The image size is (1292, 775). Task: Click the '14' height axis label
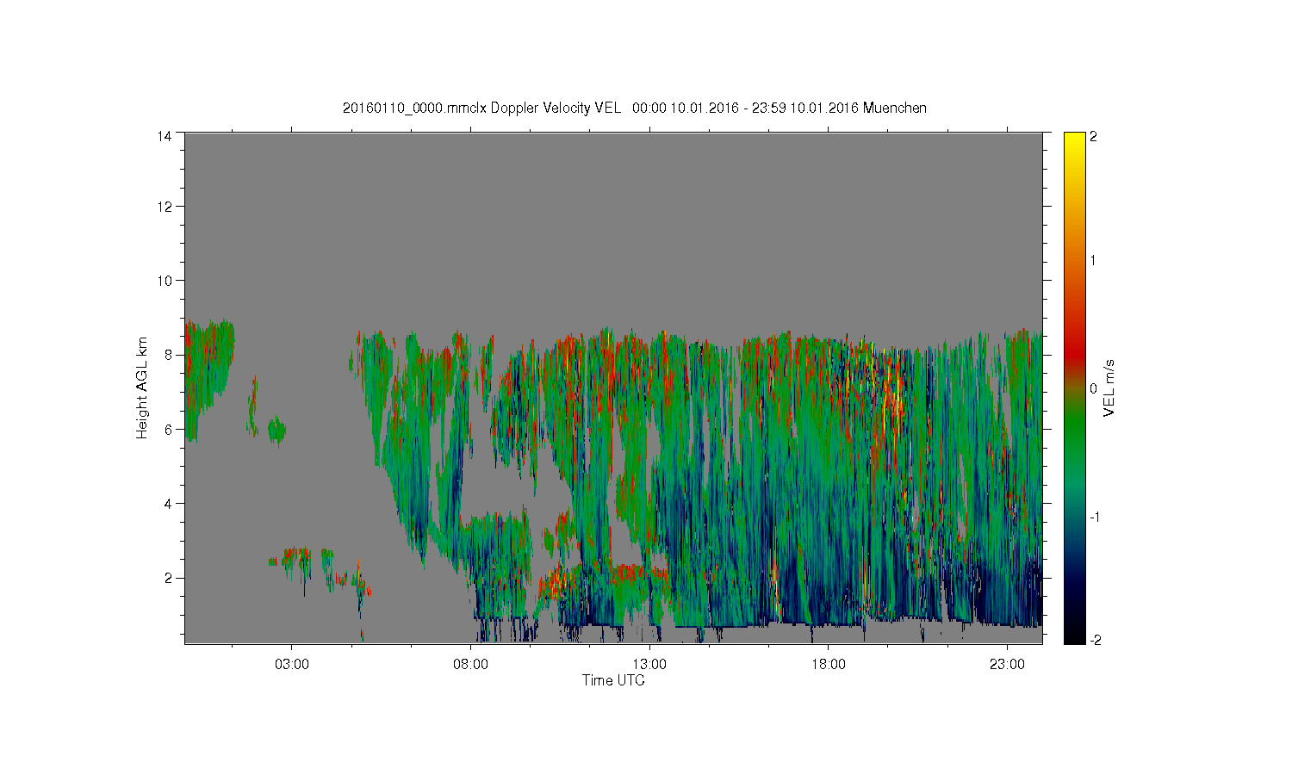click(165, 136)
